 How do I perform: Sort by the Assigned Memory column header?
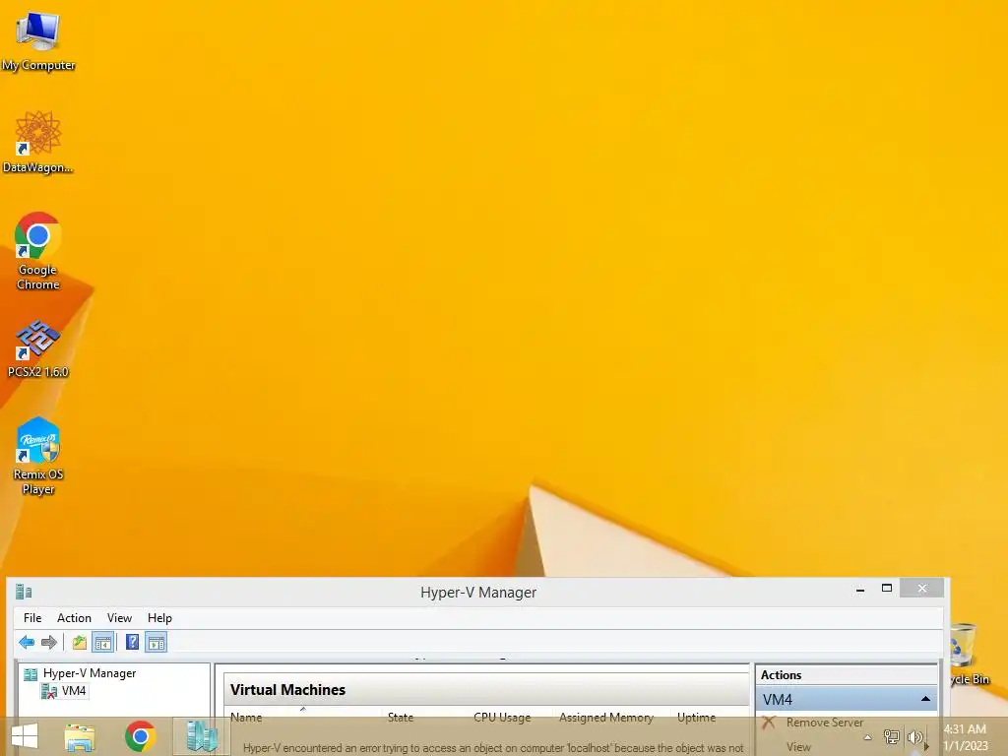[x=605, y=717]
